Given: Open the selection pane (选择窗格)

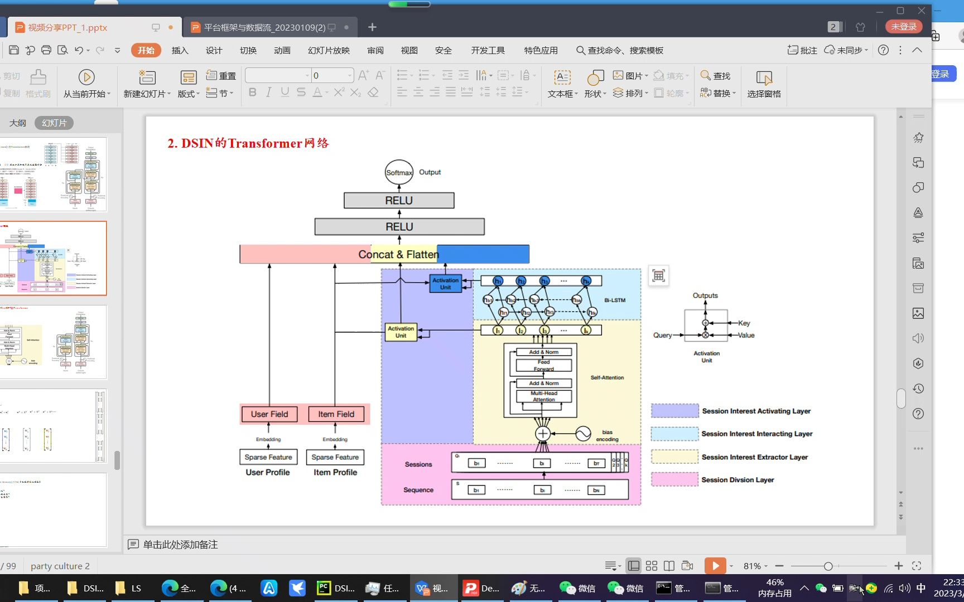Looking at the screenshot, I should point(764,84).
